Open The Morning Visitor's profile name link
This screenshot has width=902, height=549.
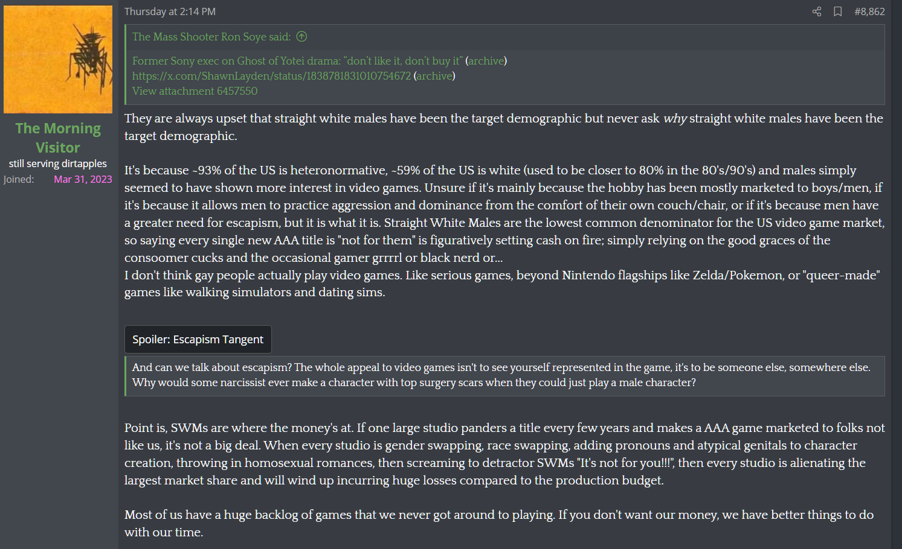point(58,138)
